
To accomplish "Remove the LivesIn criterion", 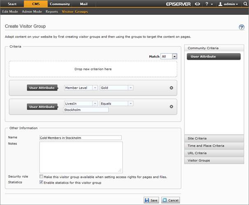I will (x=171, y=107).
